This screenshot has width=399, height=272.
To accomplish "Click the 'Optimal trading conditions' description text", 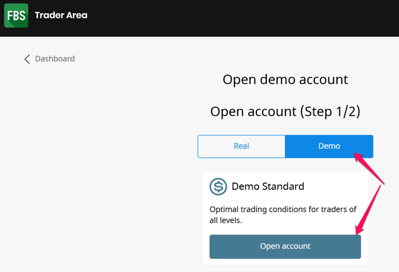I will (x=283, y=215).
